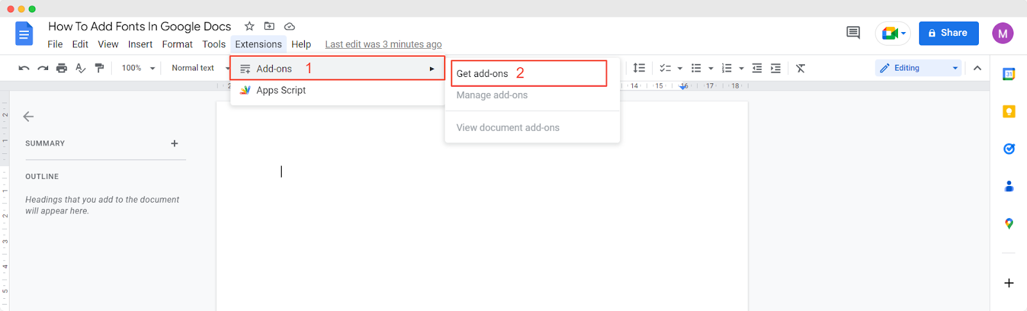1027x311 pixels.
Task: Select the Add-ons submenu item
Action: click(x=338, y=69)
